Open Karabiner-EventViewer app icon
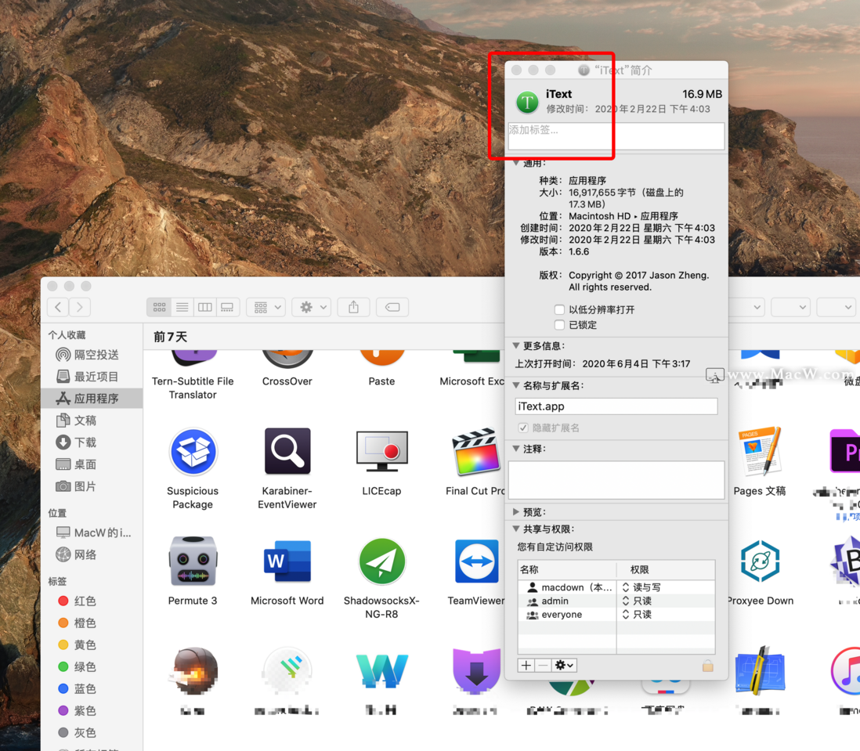The image size is (860, 751). point(287,451)
